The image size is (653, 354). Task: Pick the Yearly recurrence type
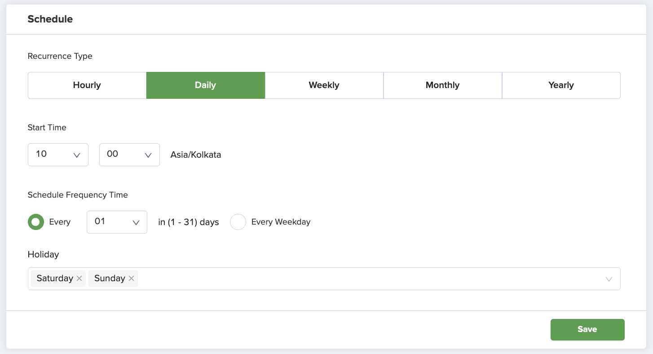(561, 85)
